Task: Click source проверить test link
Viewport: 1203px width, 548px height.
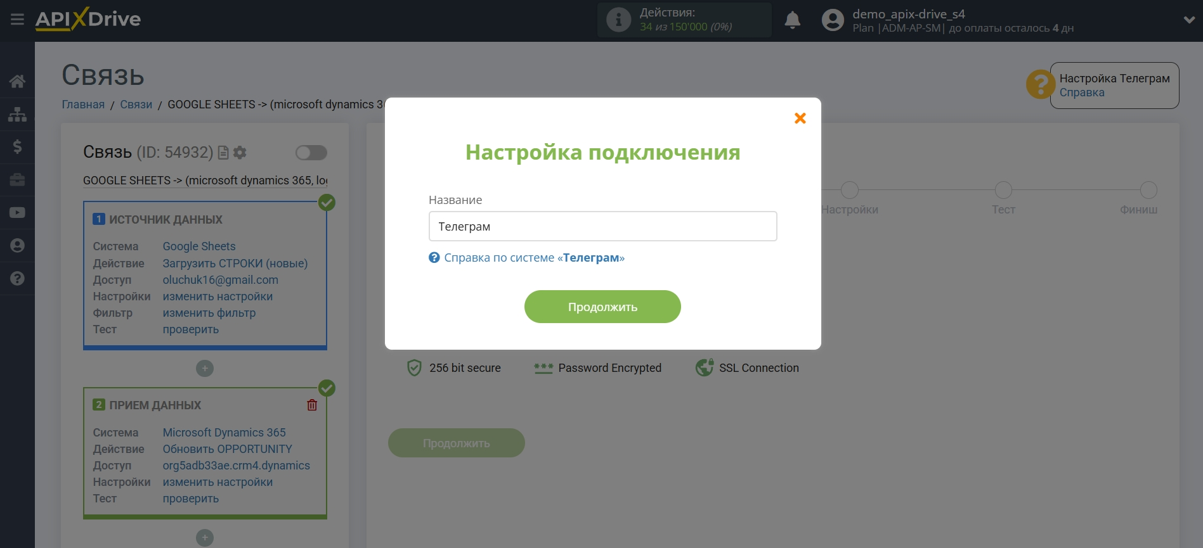Action: 191,329
